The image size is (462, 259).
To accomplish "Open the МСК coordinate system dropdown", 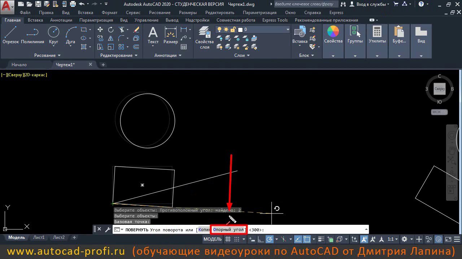I will point(439,112).
